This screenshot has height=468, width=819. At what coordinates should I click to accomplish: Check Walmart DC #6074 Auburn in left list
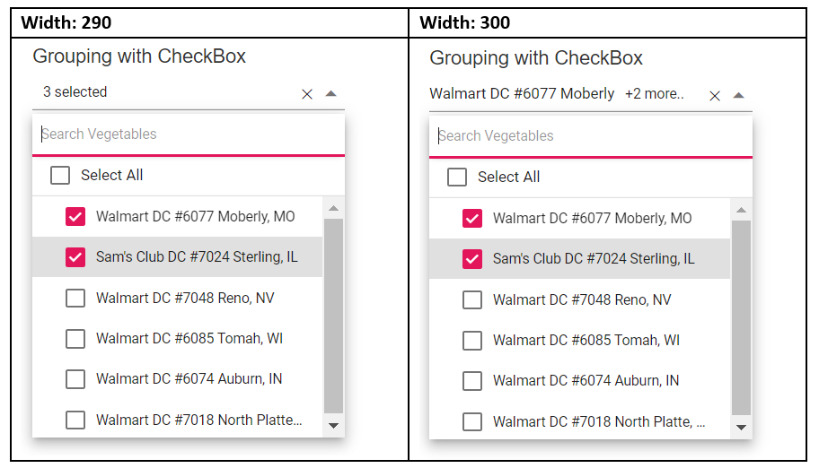75,379
